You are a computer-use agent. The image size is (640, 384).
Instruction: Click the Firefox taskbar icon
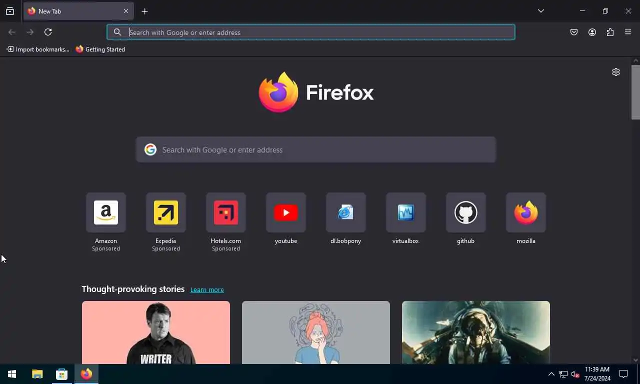(x=86, y=374)
